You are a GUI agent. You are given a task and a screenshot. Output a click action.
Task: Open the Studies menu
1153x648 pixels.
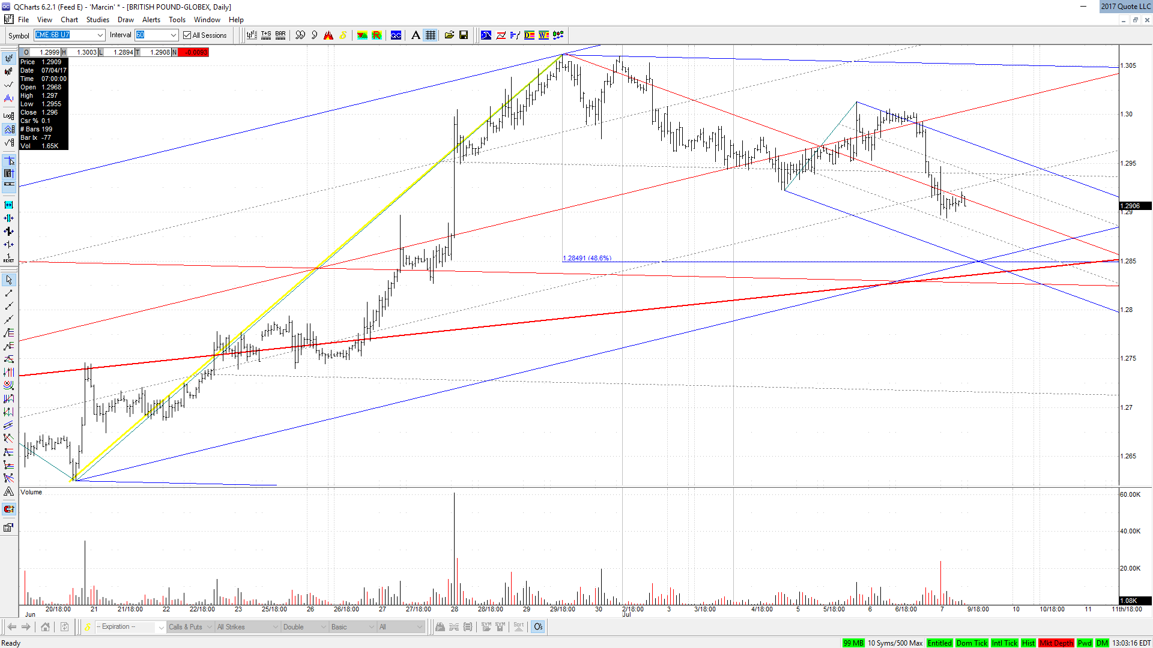coord(97,20)
